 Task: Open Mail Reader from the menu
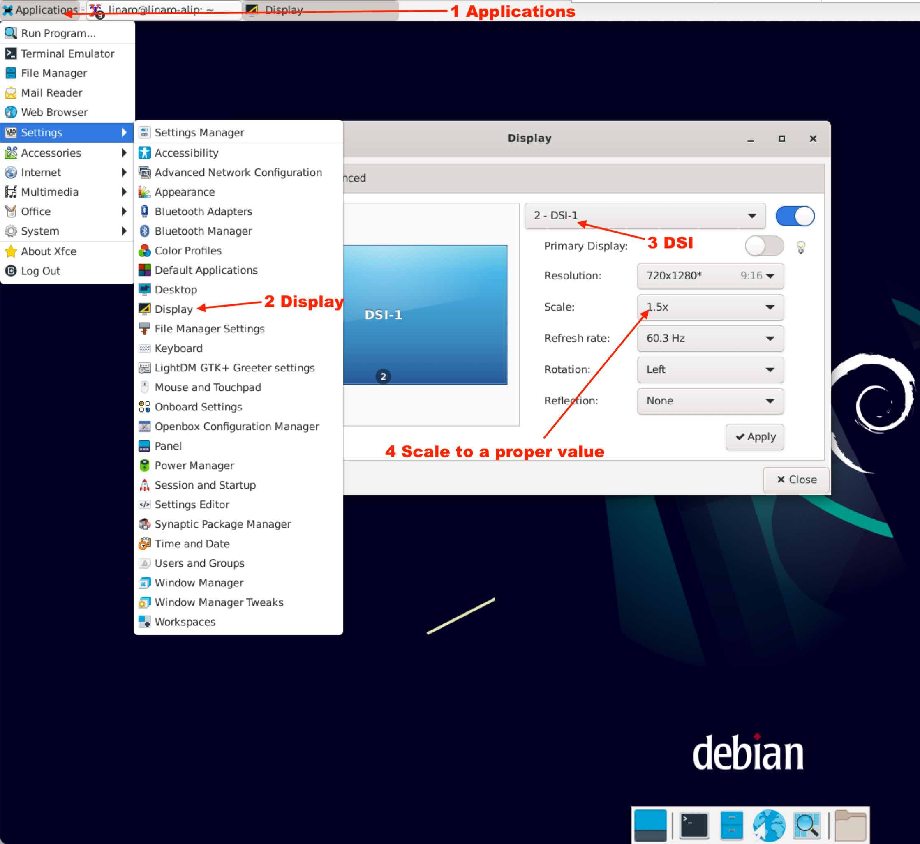67,93
